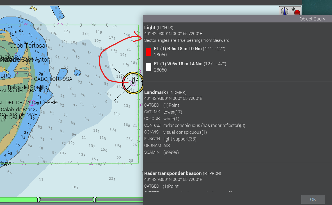Click the FL (1) R 6s 18 m 10 Nm entry
The image size is (332, 205).
click(x=189, y=49)
